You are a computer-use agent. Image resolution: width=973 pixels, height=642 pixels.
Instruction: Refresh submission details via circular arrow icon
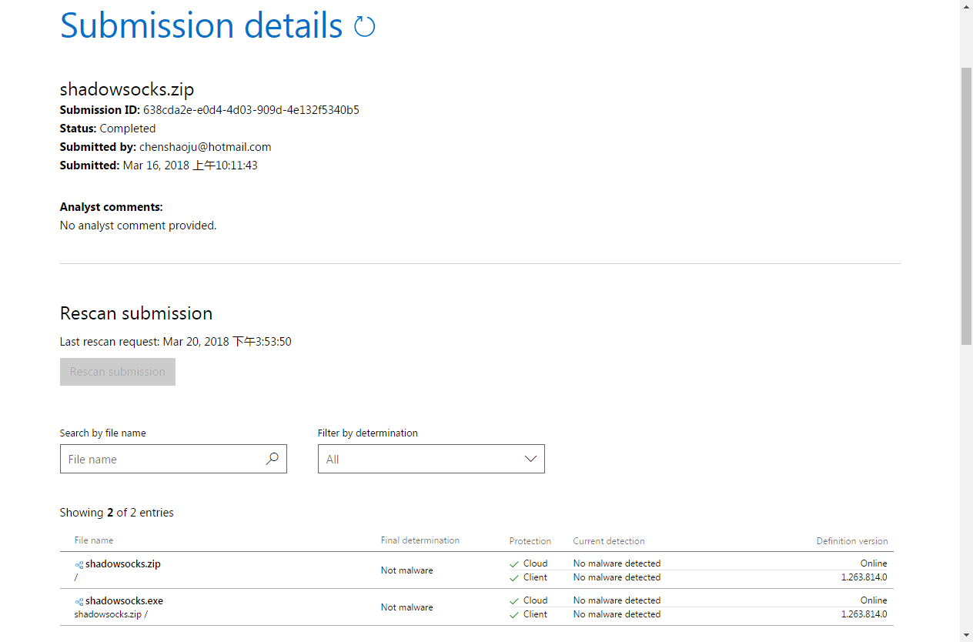click(364, 27)
